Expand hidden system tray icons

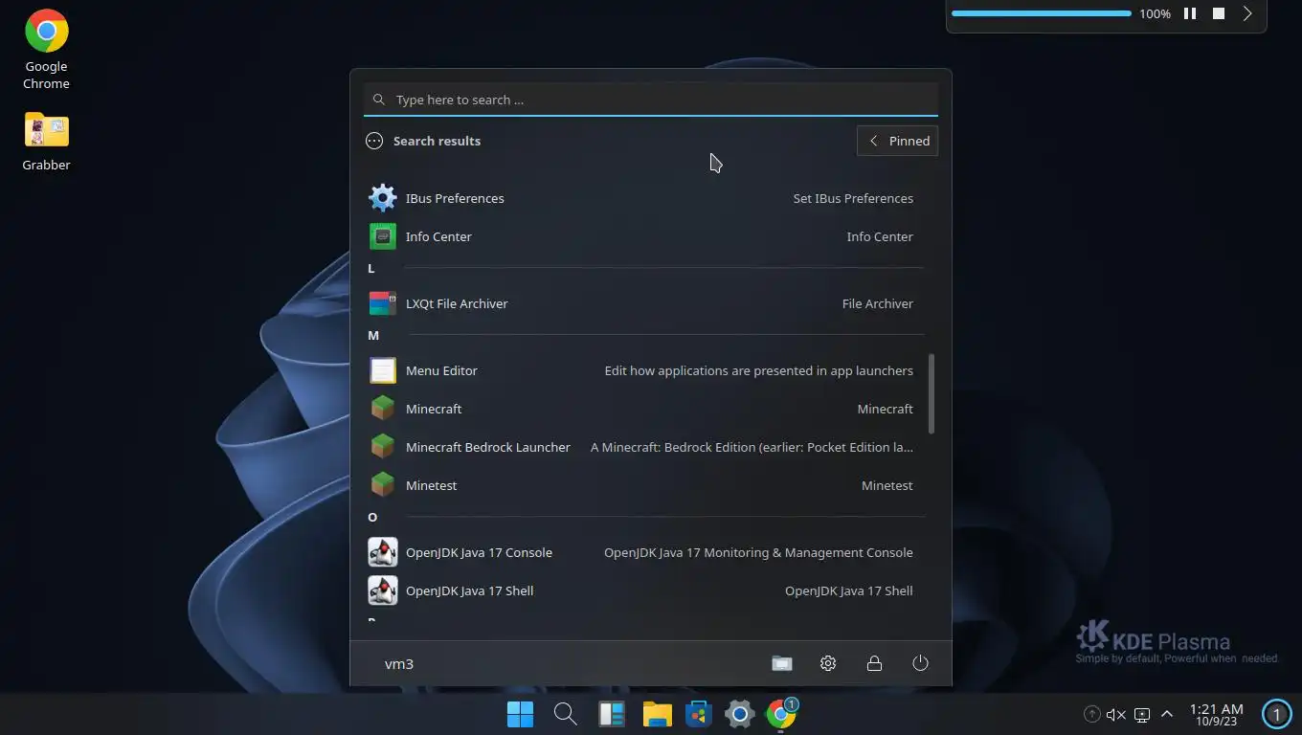point(1166,714)
